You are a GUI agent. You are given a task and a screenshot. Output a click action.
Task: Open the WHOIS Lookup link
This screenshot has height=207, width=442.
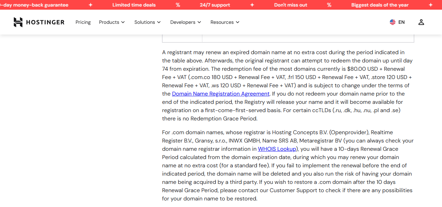point(277,149)
